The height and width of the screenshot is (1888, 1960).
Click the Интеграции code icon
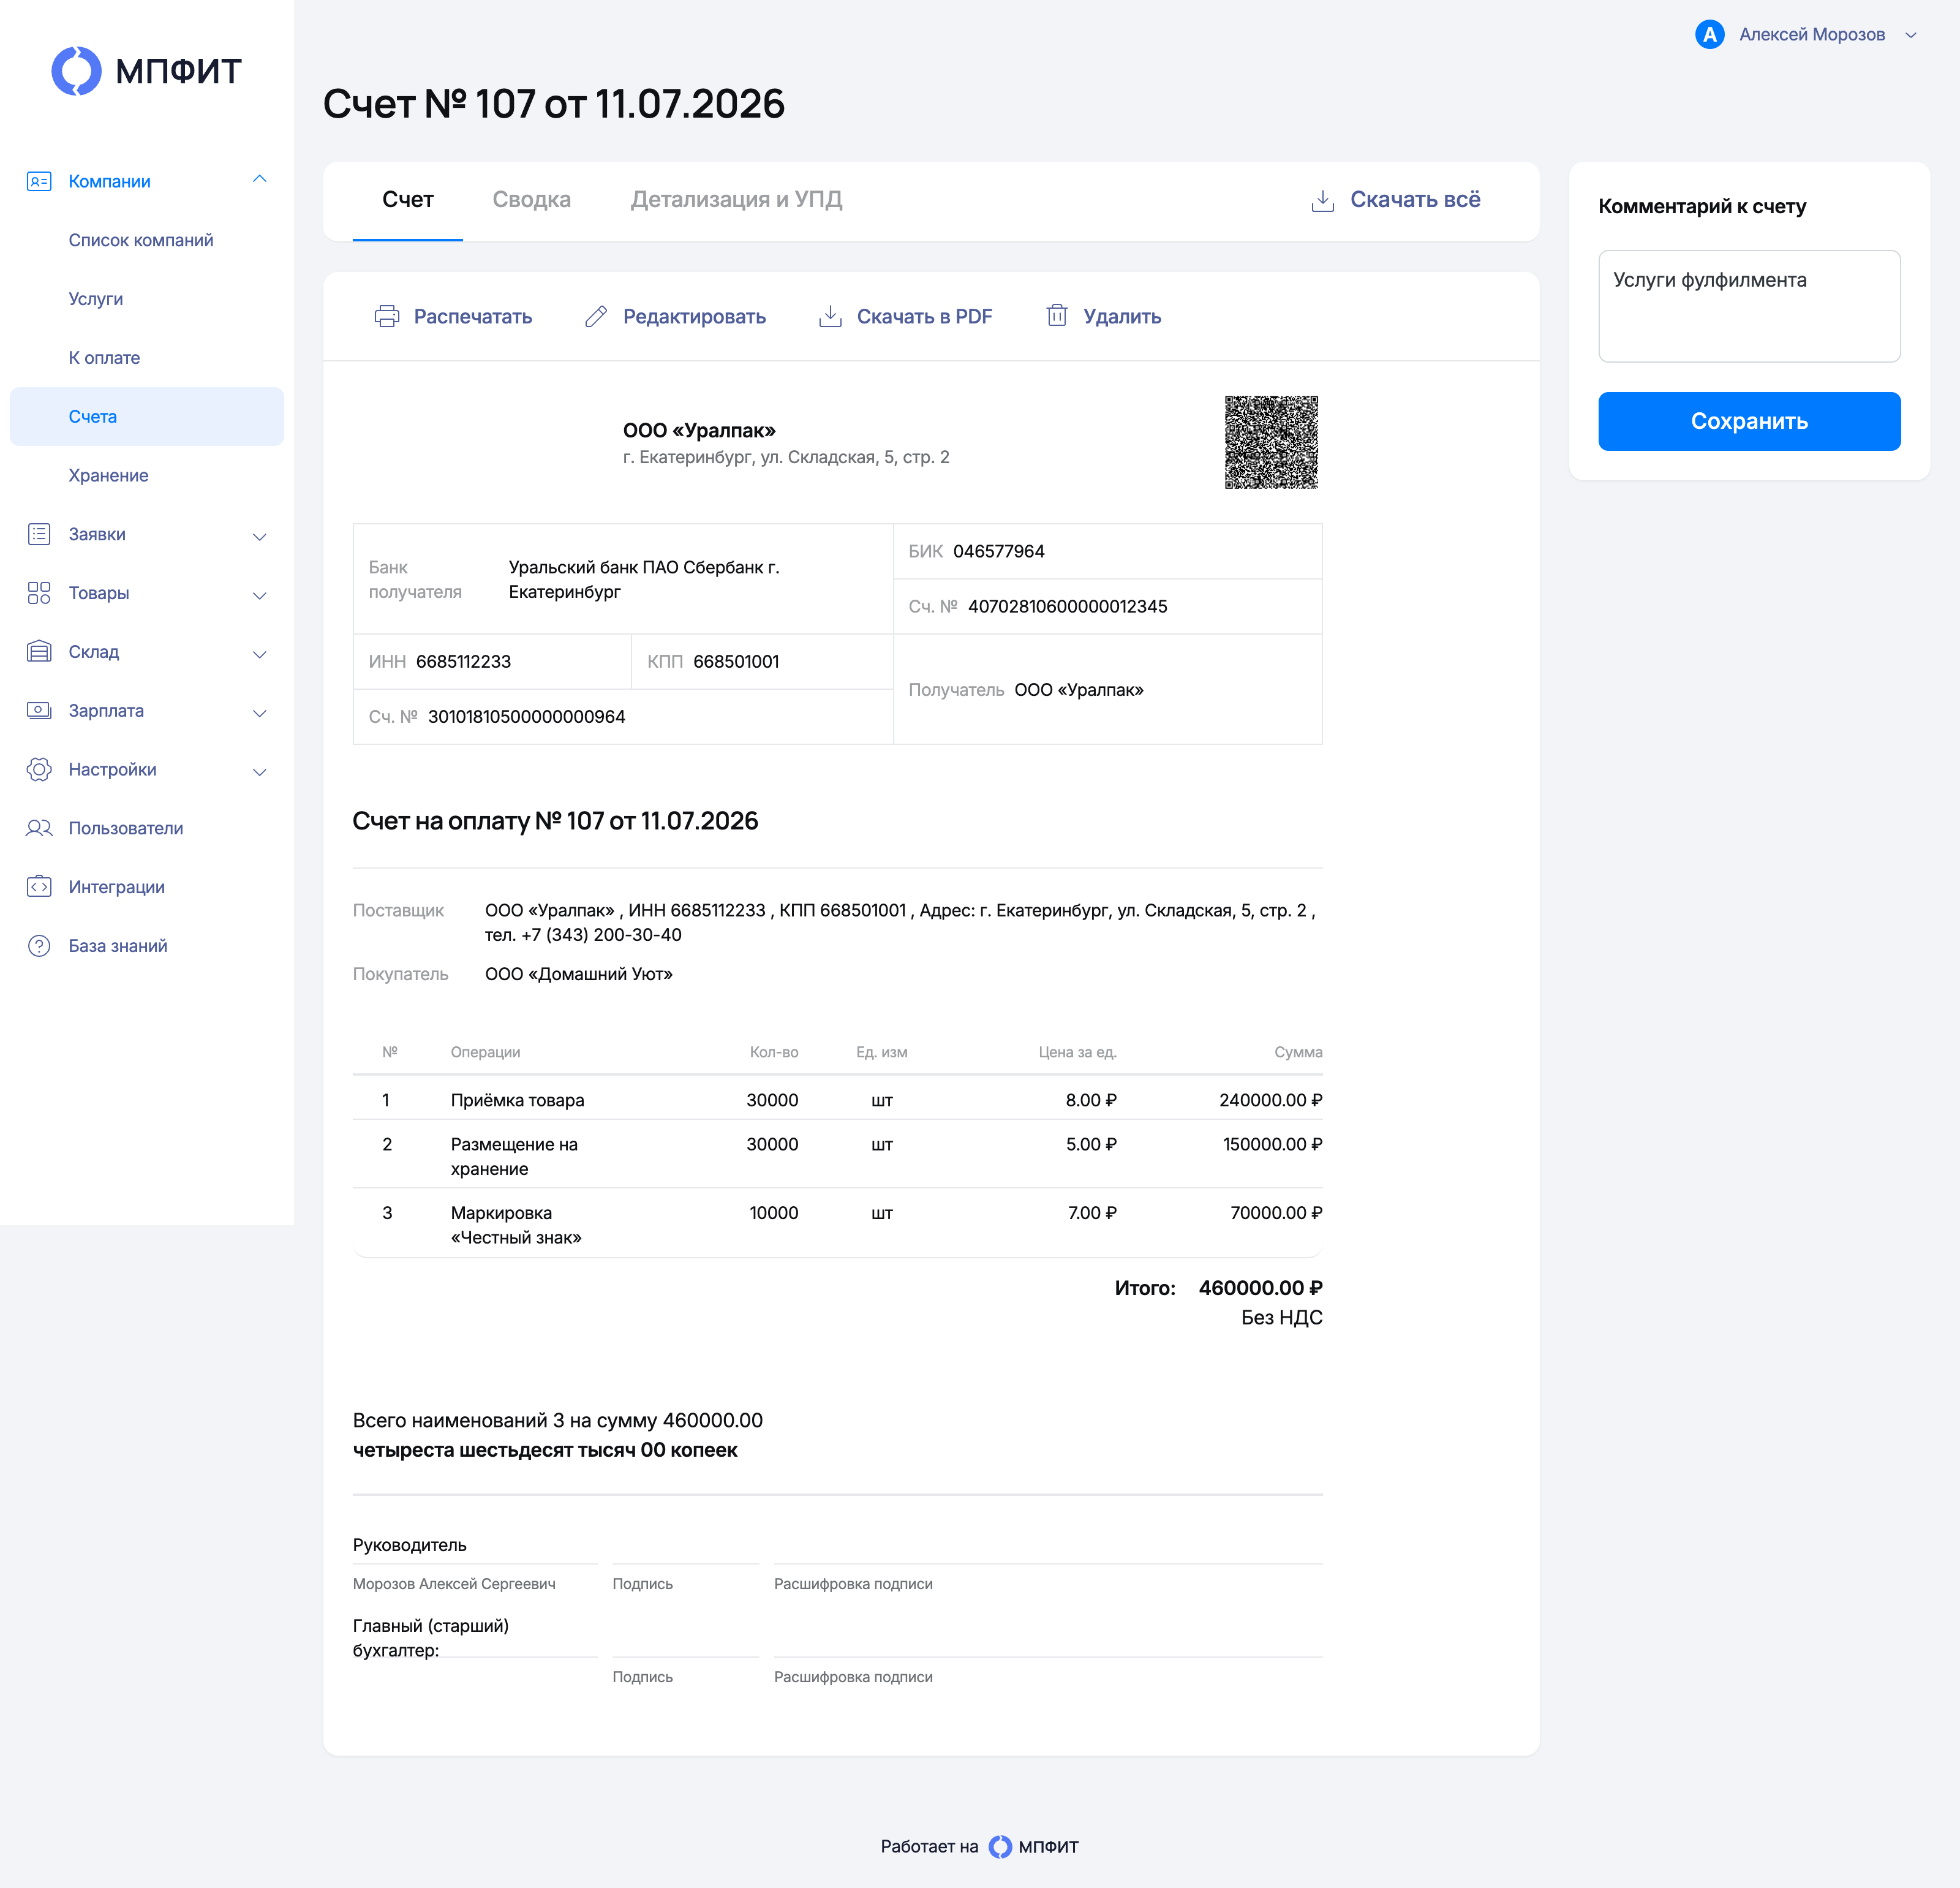[x=39, y=887]
